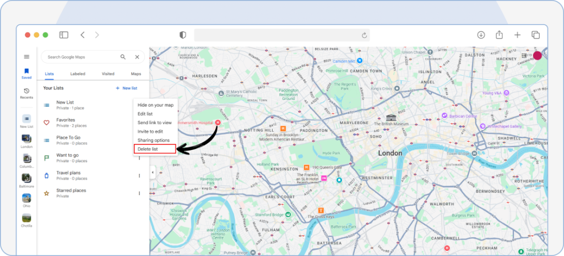This screenshot has width=564, height=256.
Task: Choose Hide on your map
Action: pyautogui.click(x=155, y=105)
